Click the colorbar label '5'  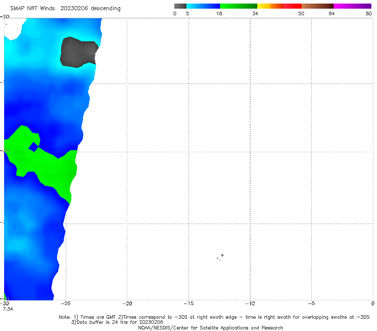pos(187,14)
